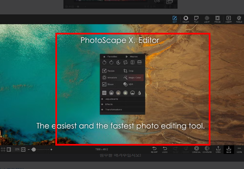Click the sepia filter circle icon
This screenshot has width=244, height=169.
coord(118,93)
